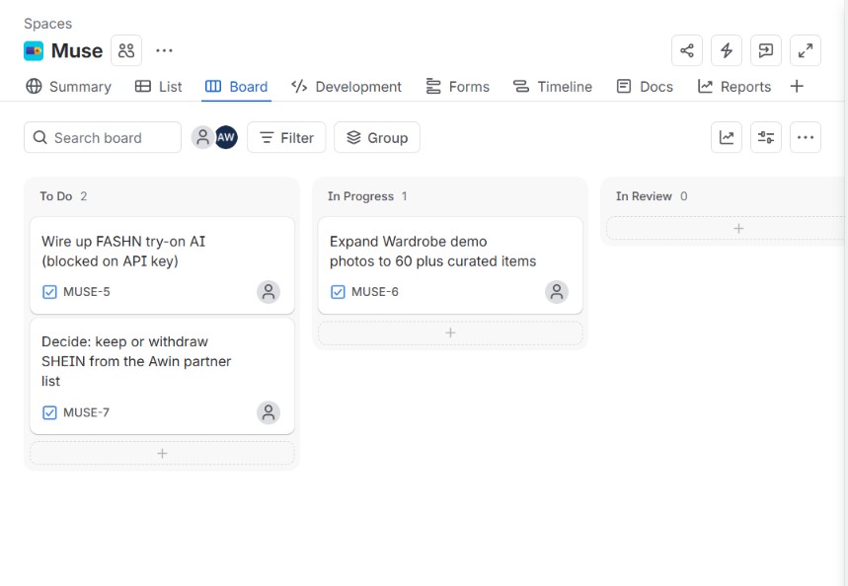
Task: Open the Decide keep or withdraw SHEIN card
Action: point(162,376)
